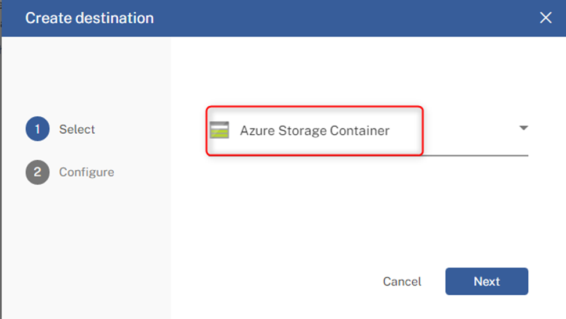
Task: Expand the destination type dropdown arrow
Action: pyautogui.click(x=524, y=128)
